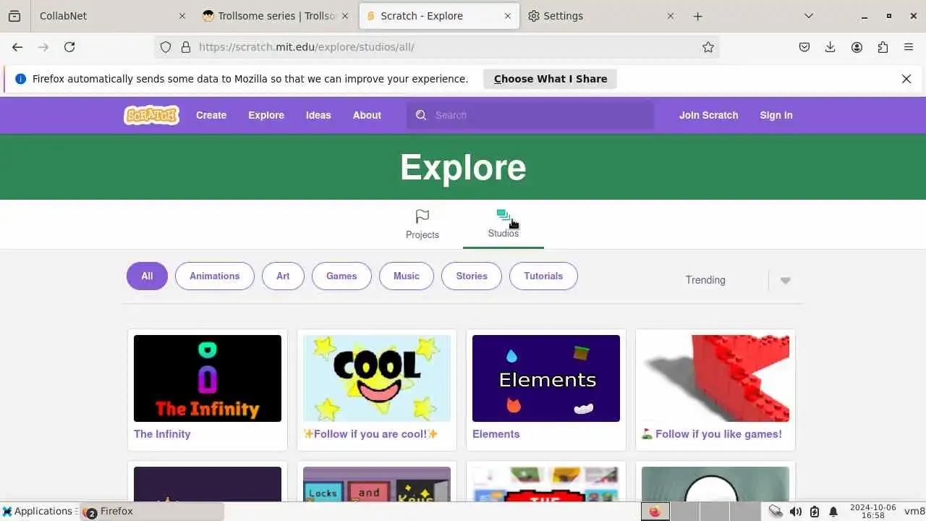Click Join Scratch
The width and height of the screenshot is (926, 521).
(708, 115)
